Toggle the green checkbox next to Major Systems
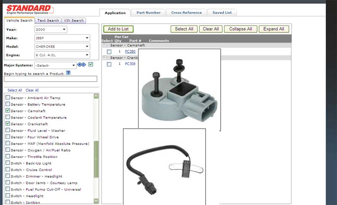The width and height of the screenshot is (337, 205). (91, 64)
